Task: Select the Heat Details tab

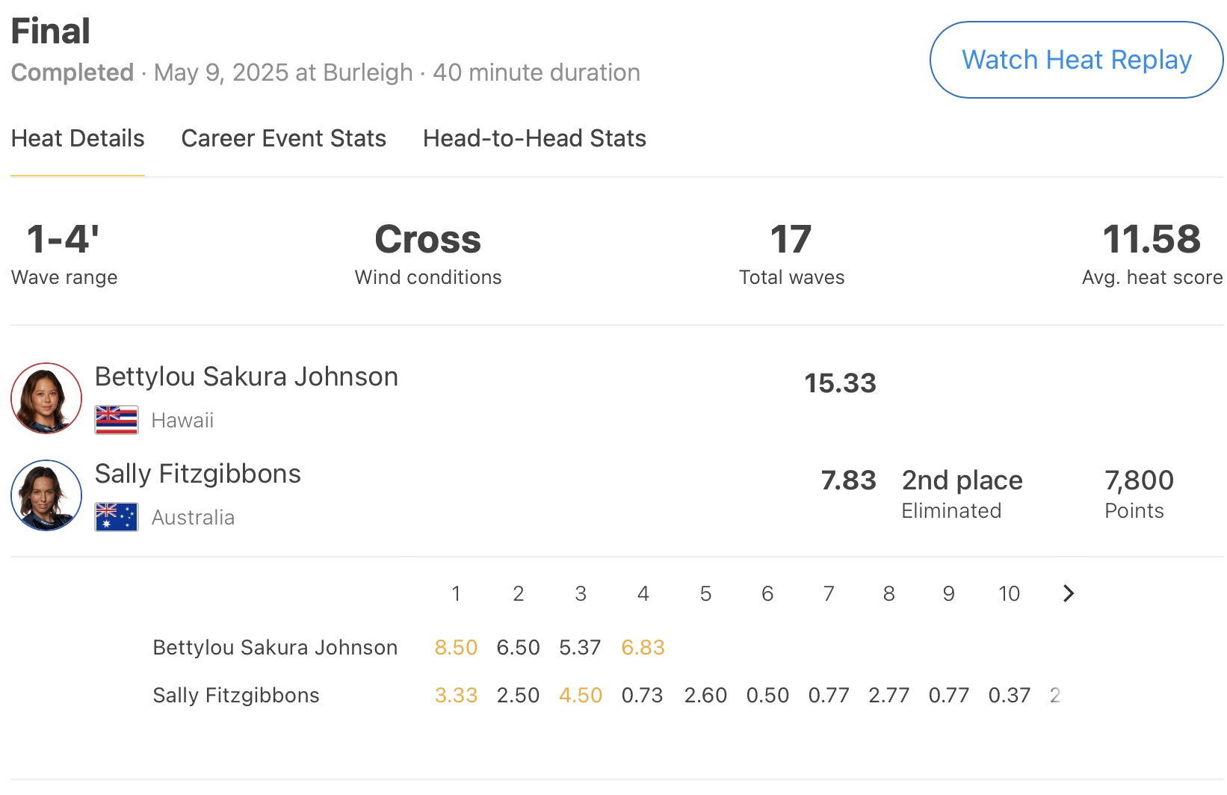Action: [x=78, y=138]
